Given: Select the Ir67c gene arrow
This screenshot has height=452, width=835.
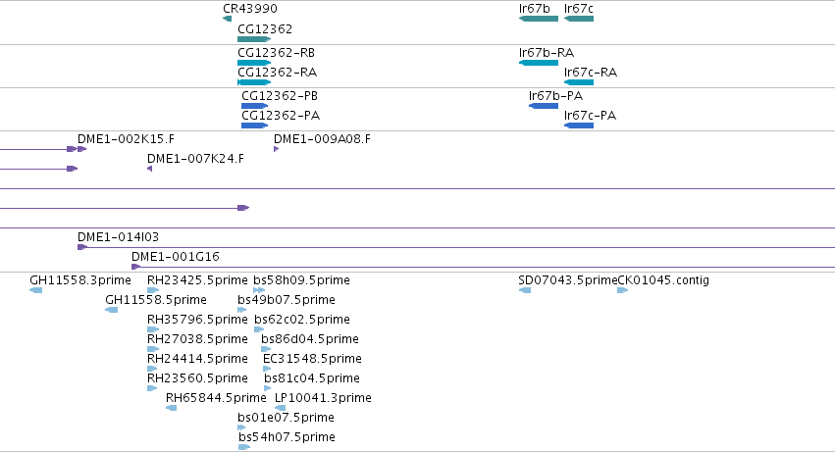Looking at the screenshot, I should (x=579, y=19).
